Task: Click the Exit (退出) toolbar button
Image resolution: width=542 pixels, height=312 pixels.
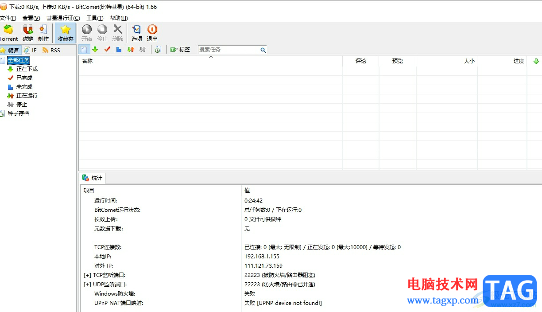Action: [x=152, y=33]
